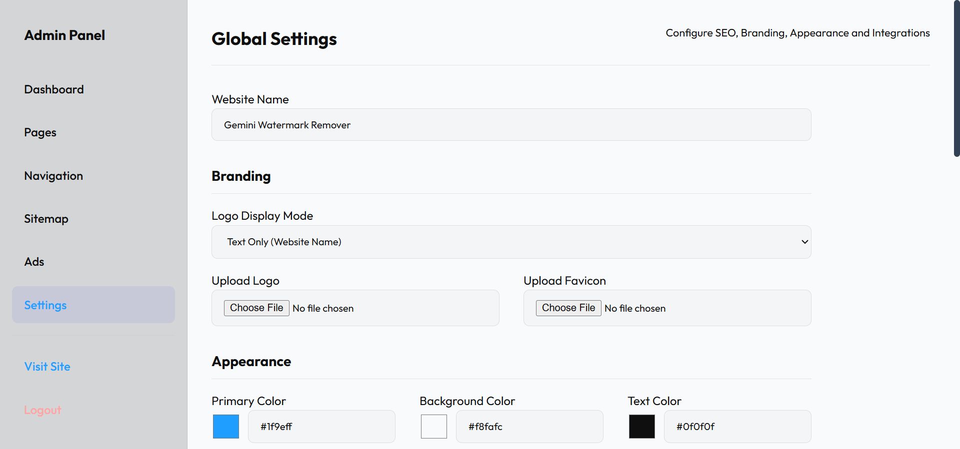Click the Text Color hex input field
Viewport: 960px width, 449px height.
[x=737, y=427]
